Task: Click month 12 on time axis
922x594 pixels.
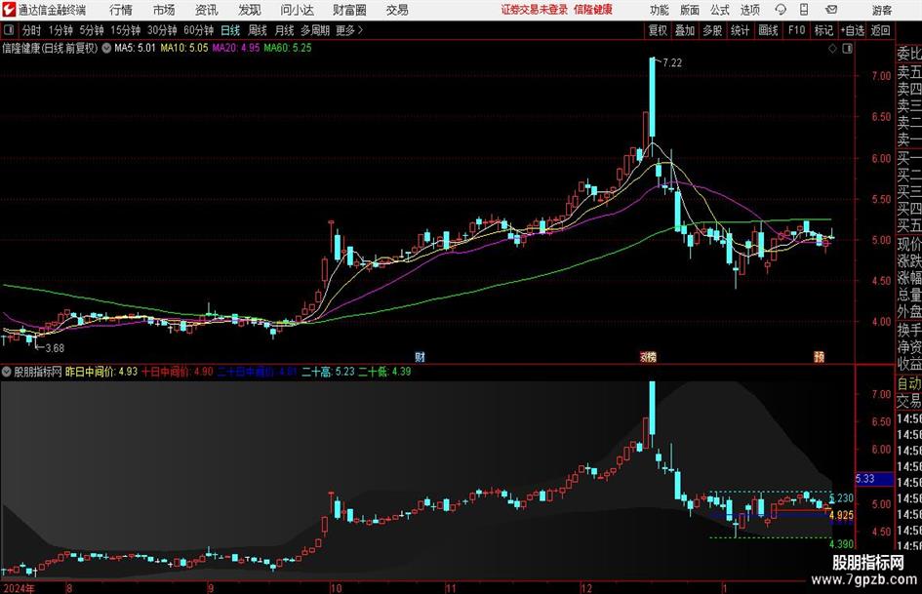Action: tap(586, 588)
